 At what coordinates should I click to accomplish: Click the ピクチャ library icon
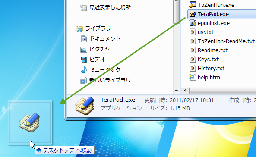click(84, 50)
